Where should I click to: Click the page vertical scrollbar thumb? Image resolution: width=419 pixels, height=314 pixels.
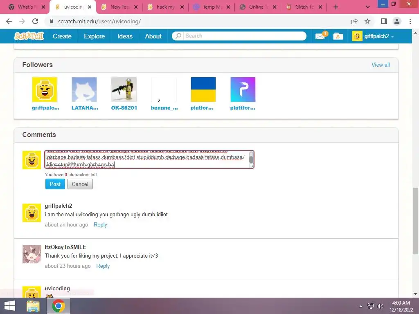tap(415, 221)
